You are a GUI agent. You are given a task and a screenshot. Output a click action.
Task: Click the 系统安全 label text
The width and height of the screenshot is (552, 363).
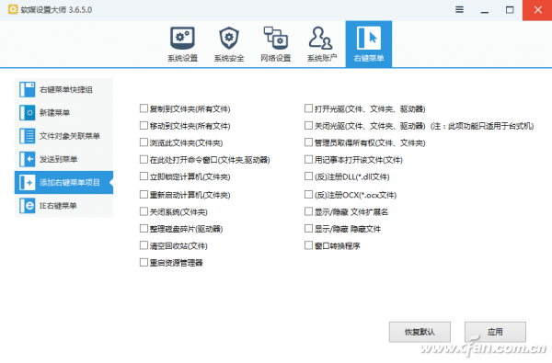(229, 58)
